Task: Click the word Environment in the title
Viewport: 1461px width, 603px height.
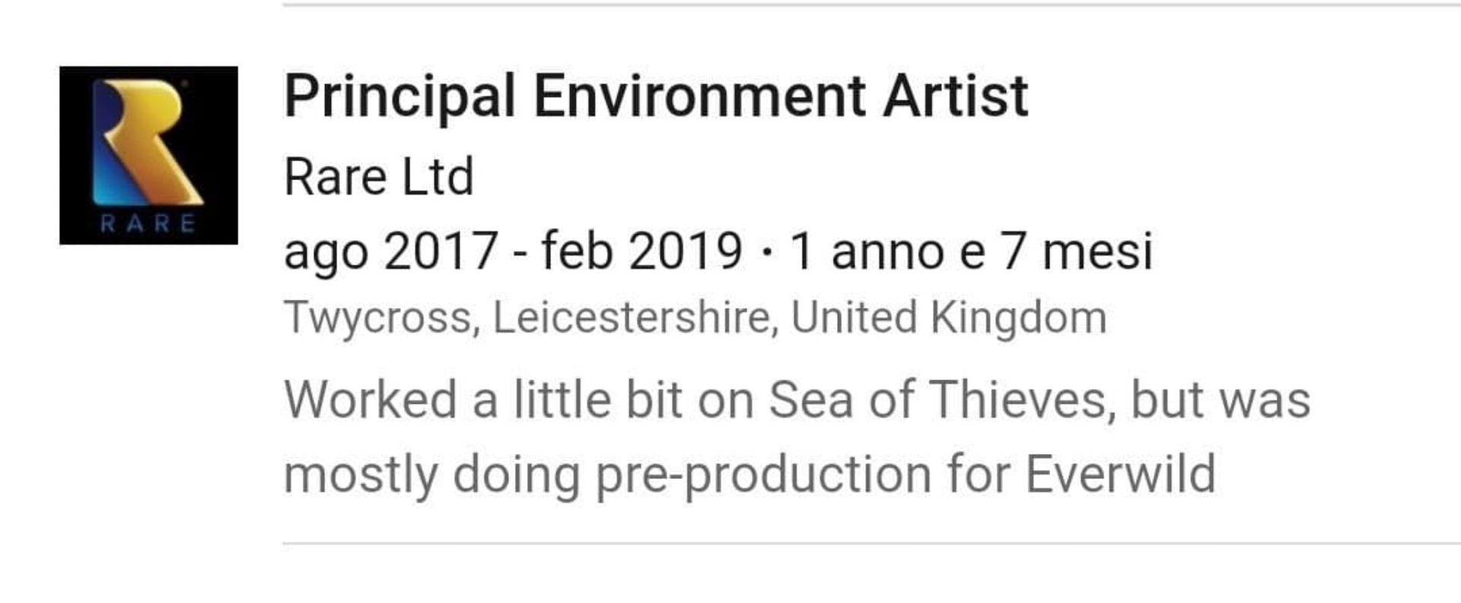Action: [699, 97]
